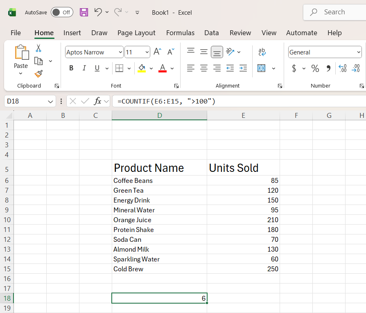Apply Comma Style formatting
The height and width of the screenshot is (313, 366).
pos(327,68)
